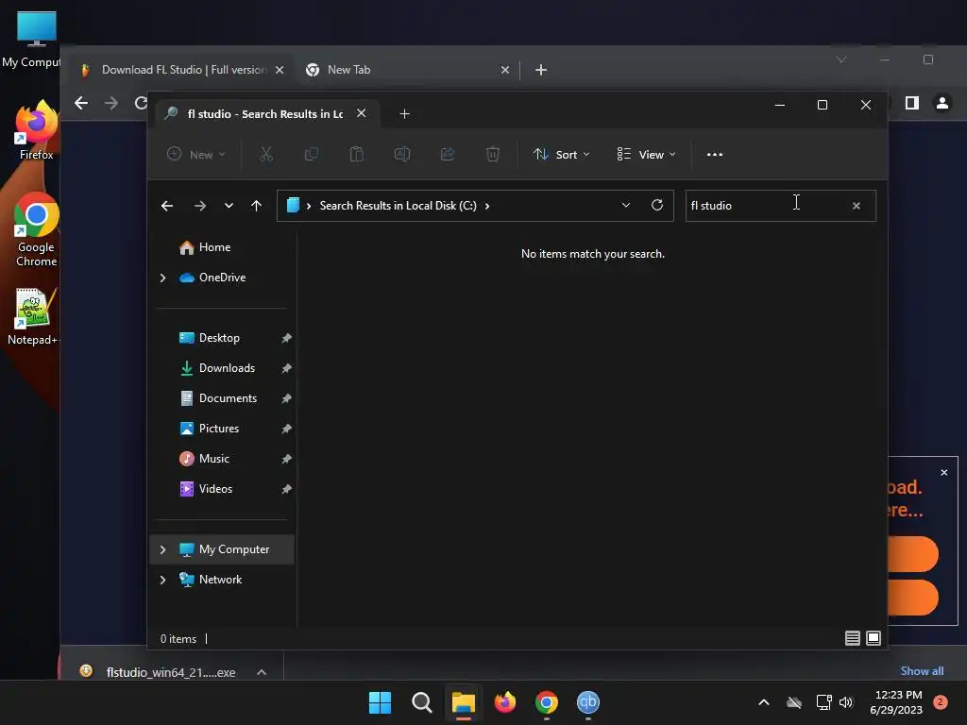This screenshot has height=725, width=967.
Task: Open Downloads folder in navigation pane
Action: (x=227, y=368)
